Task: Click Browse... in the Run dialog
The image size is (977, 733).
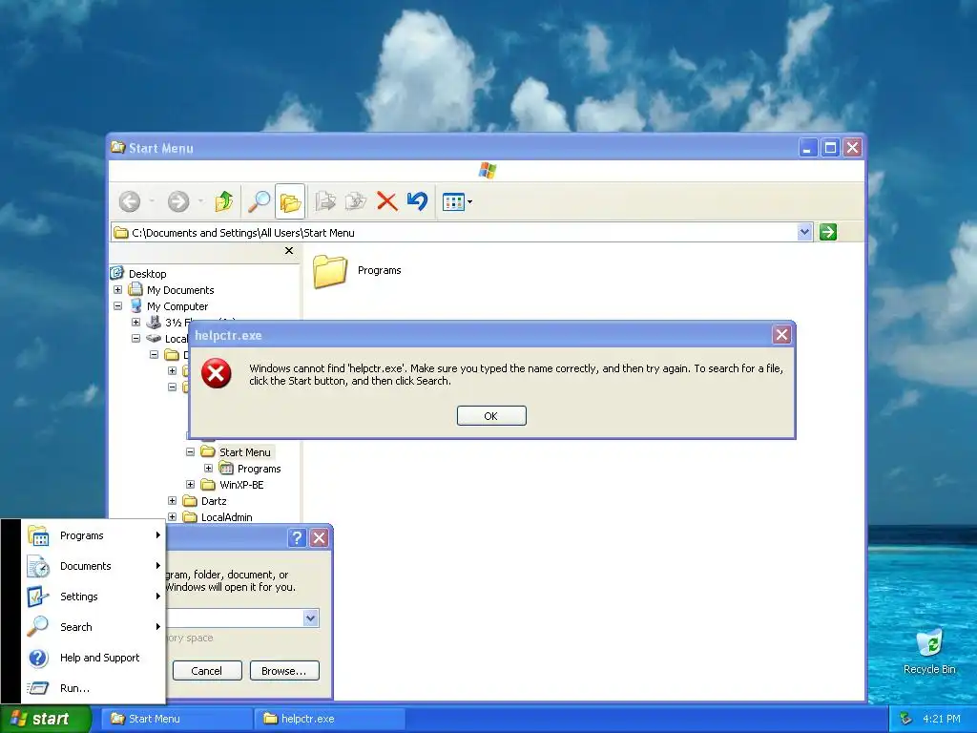Action: pos(284,671)
